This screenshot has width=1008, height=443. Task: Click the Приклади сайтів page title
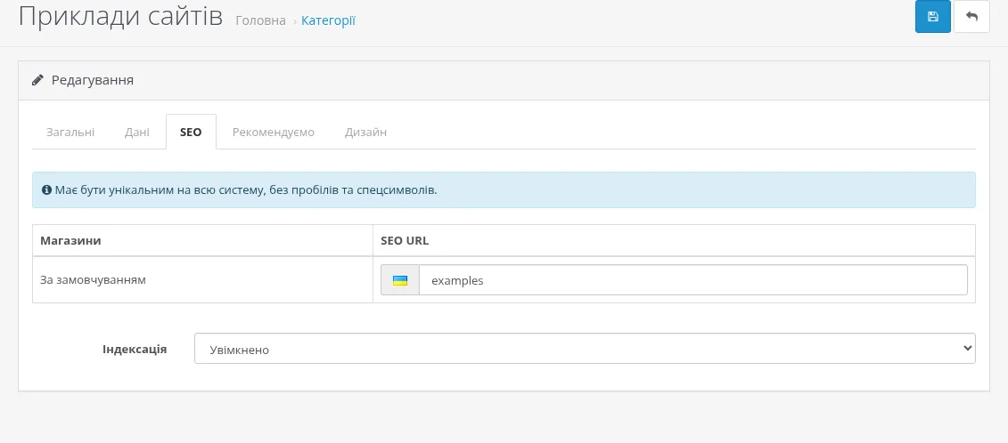(120, 17)
